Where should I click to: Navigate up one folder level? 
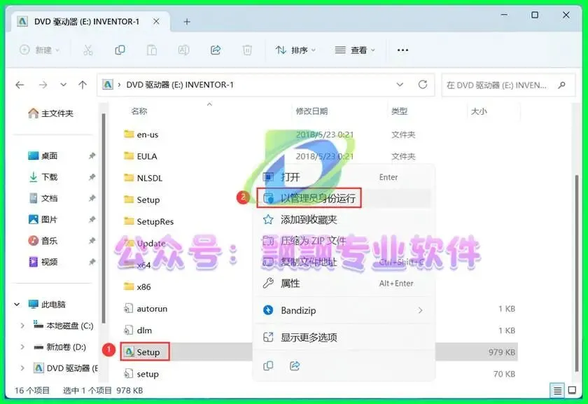click(x=83, y=85)
